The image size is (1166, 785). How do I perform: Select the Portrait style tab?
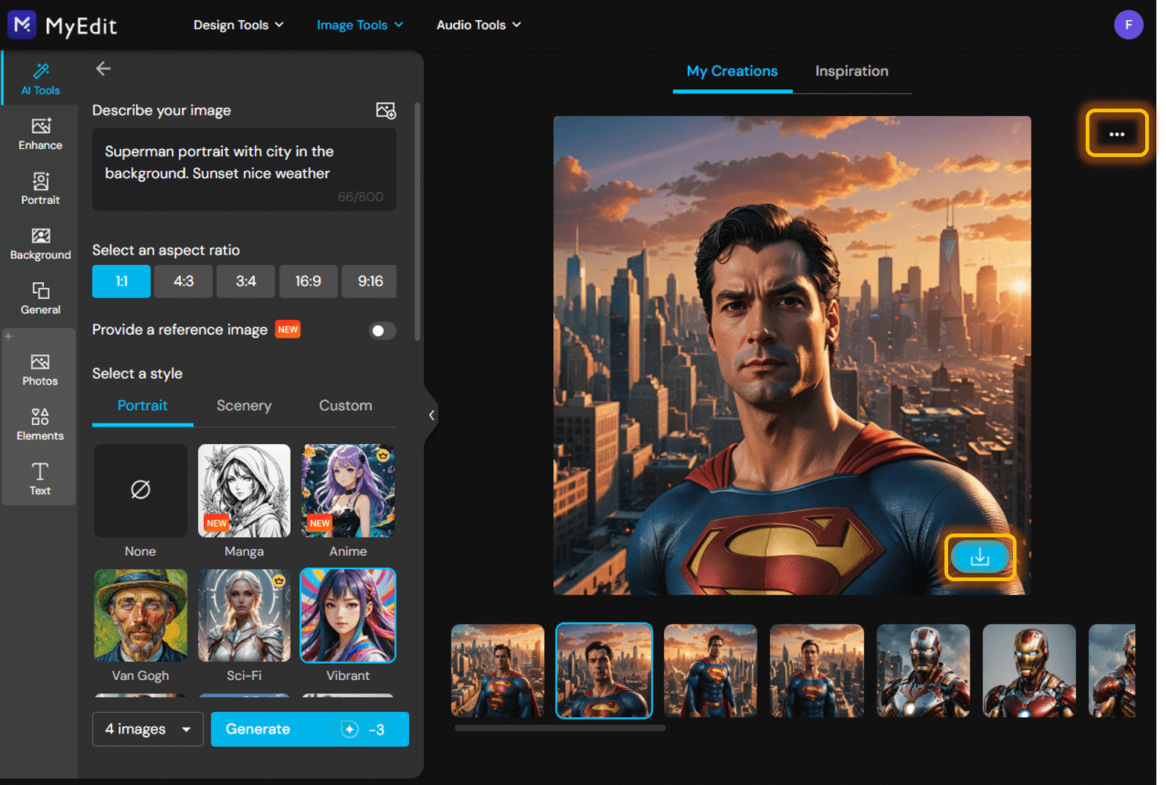click(x=143, y=406)
